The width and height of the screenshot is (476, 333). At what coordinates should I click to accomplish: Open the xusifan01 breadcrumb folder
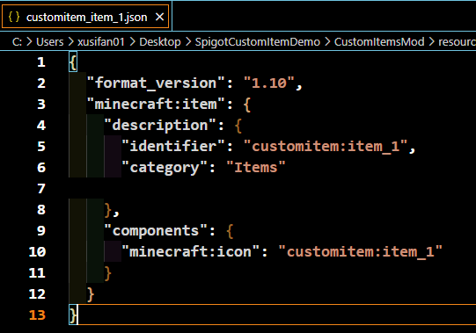(x=101, y=41)
